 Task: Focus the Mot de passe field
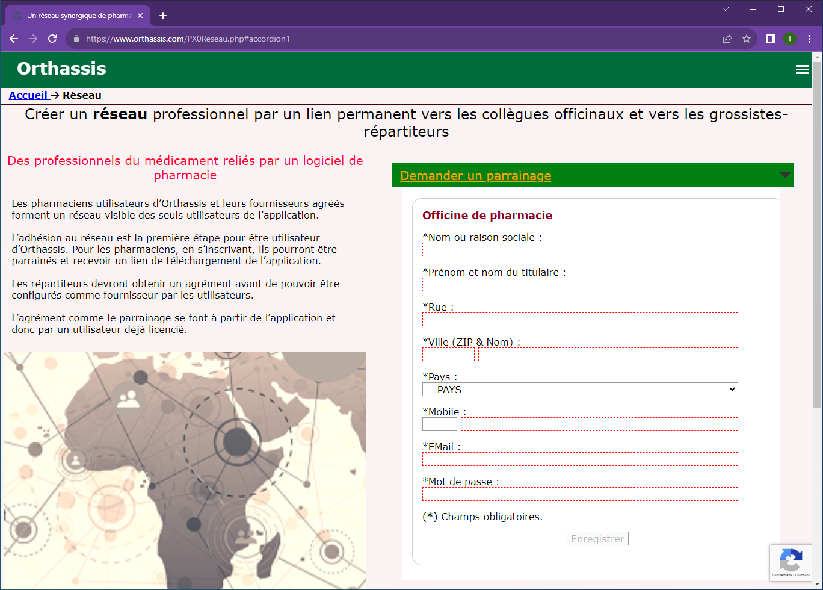click(580, 494)
